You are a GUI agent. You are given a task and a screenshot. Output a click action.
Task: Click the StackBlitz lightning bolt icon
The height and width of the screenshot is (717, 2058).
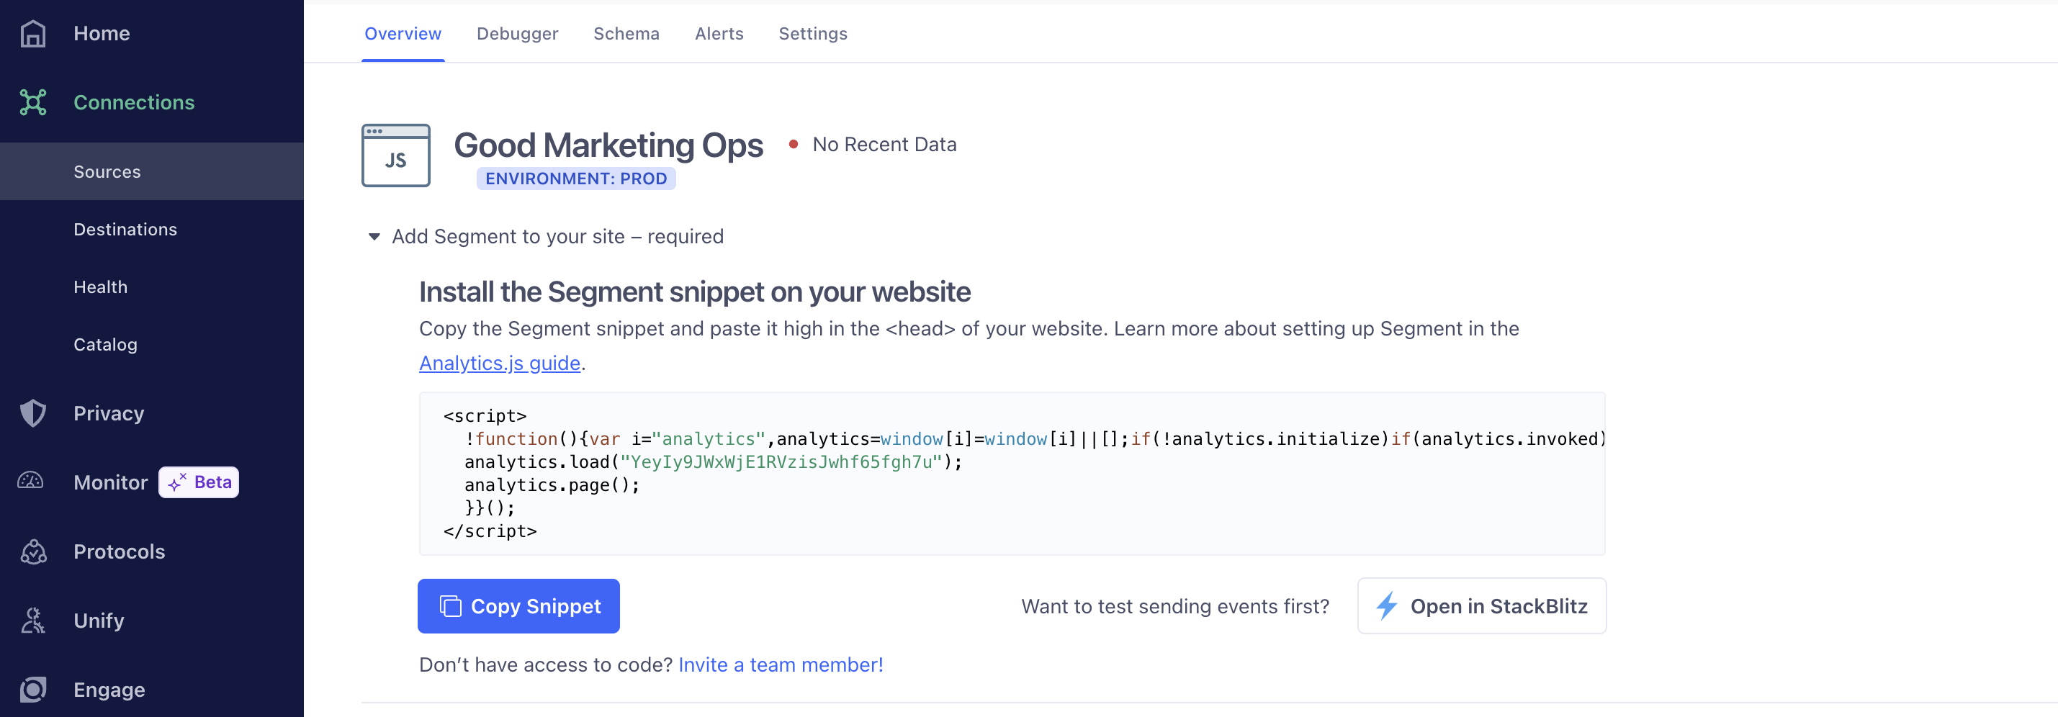(1387, 606)
